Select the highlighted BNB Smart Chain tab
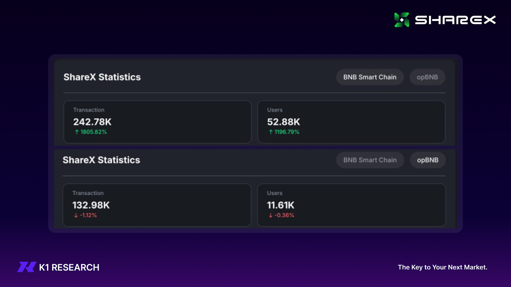This screenshot has width=511, height=287. (370, 77)
